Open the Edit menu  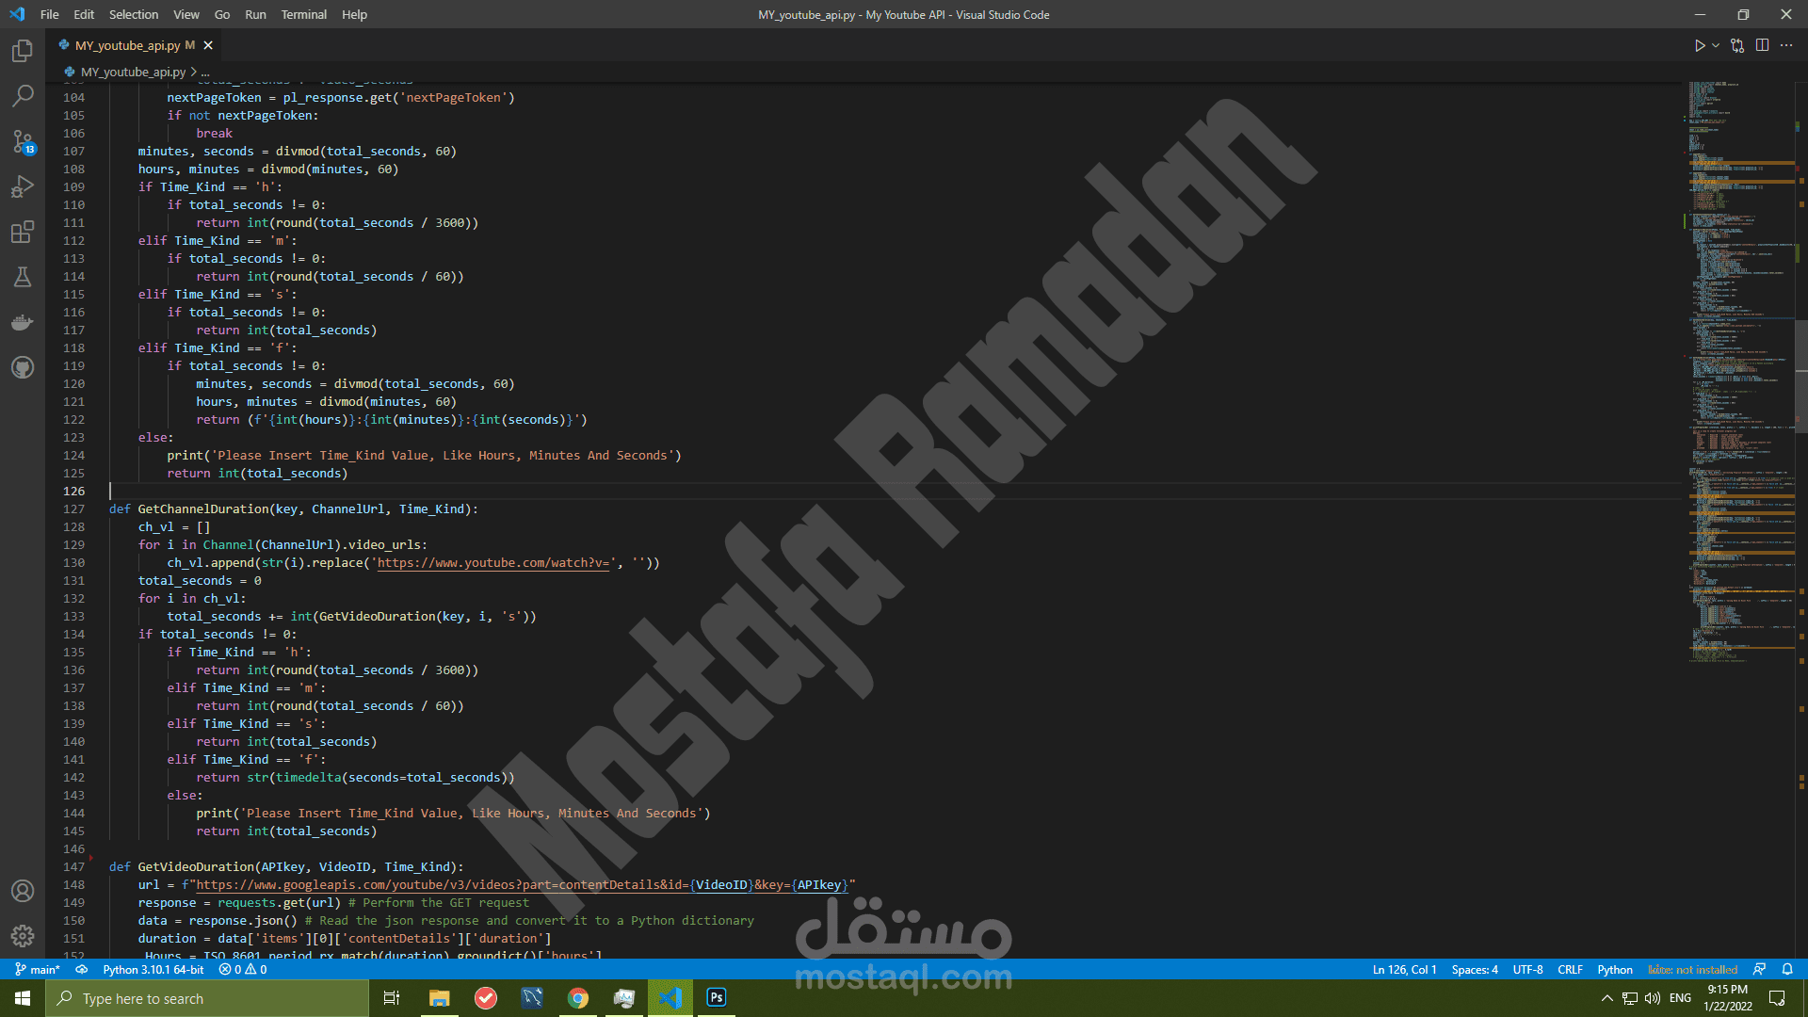click(84, 14)
